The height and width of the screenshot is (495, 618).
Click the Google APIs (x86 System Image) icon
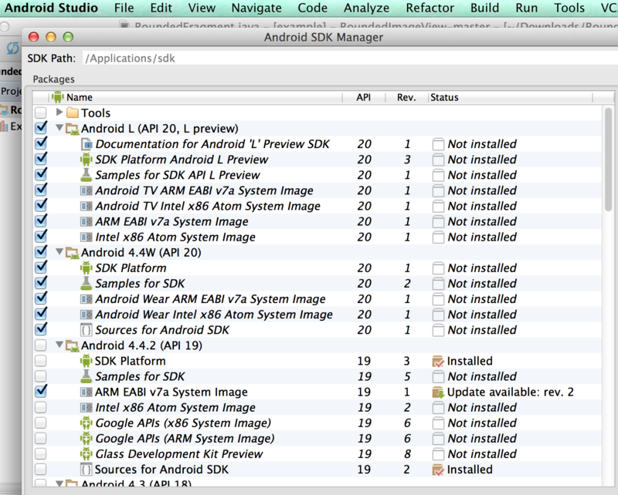[87, 423]
